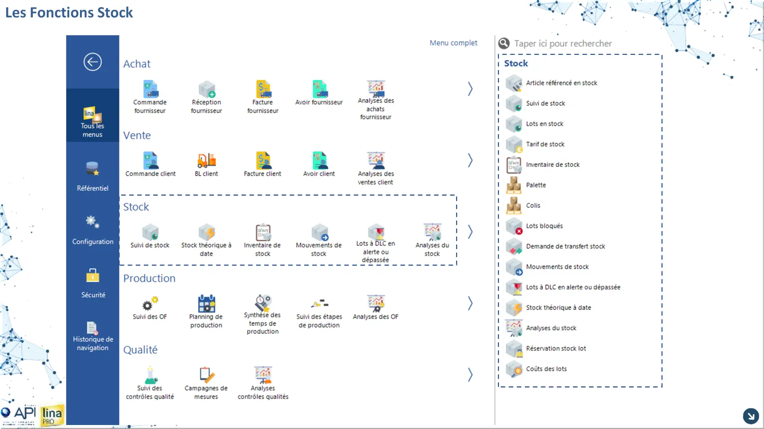Click the Menu complet link
The width and height of the screenshot is (764, 429).
point(453,43)
